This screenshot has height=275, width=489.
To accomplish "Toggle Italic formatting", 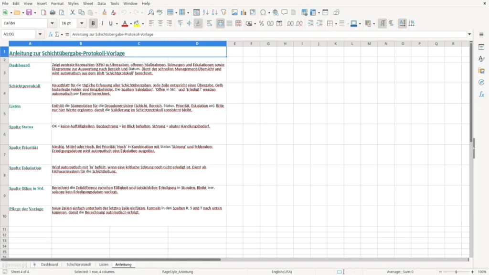I will [x=102, y=23].
